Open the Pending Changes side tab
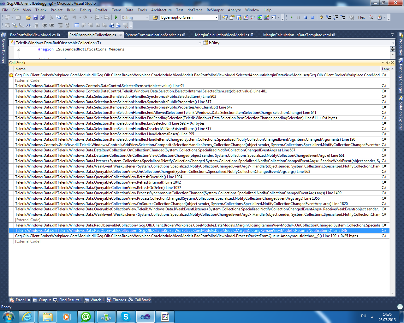 coord(401,76)
